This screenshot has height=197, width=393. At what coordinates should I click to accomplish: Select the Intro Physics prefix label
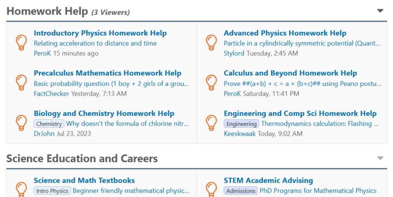(x=53, y=191)
